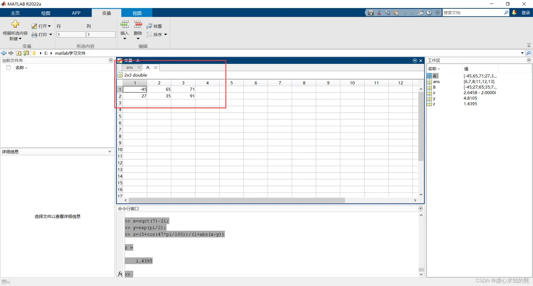Open the quick access toolbar options arrow
Image resolution: width=533 pixels, height=286 pixels.
pos(437,13)
